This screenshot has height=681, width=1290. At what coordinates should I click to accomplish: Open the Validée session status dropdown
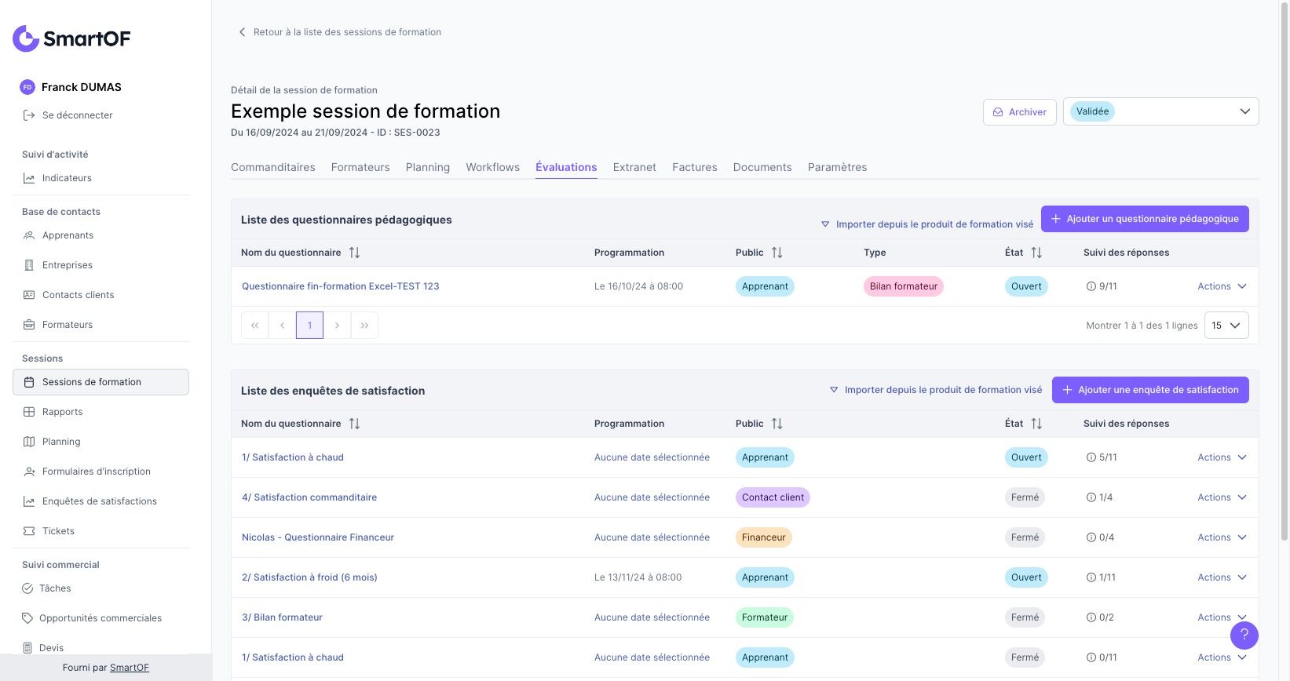1160,111
